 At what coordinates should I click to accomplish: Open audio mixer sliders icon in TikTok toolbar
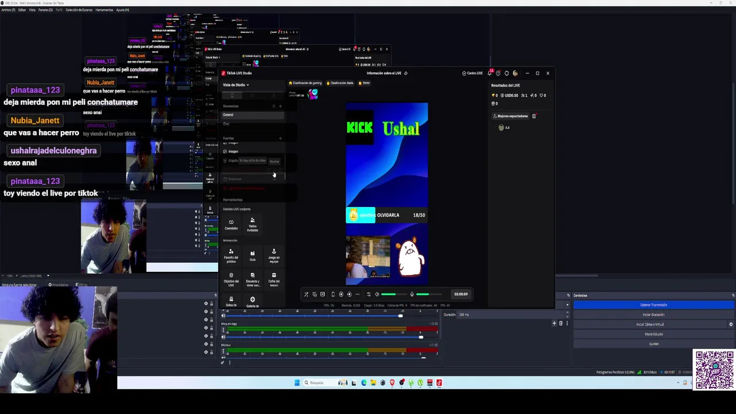tap(369, 294)
